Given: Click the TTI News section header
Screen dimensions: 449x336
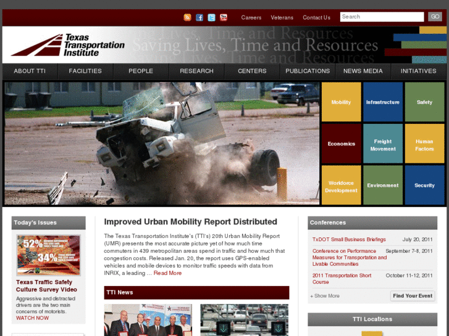Looking at the screenshot, I should 196,292.
